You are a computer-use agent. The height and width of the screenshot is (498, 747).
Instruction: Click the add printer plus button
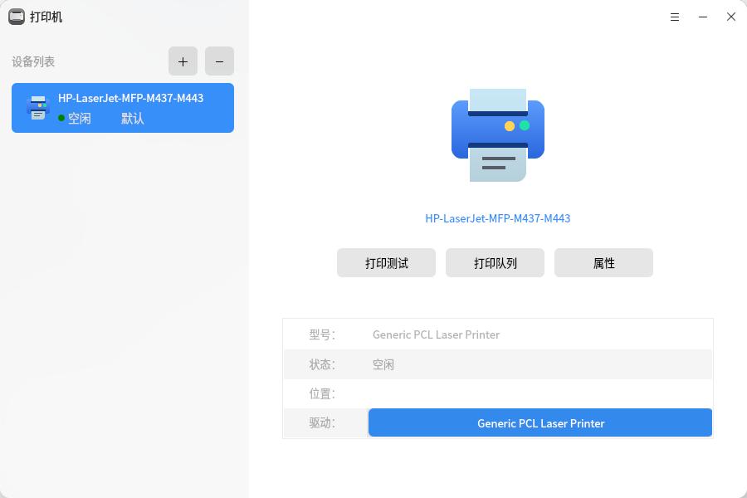pyautogui.click(x=183, y=61)
